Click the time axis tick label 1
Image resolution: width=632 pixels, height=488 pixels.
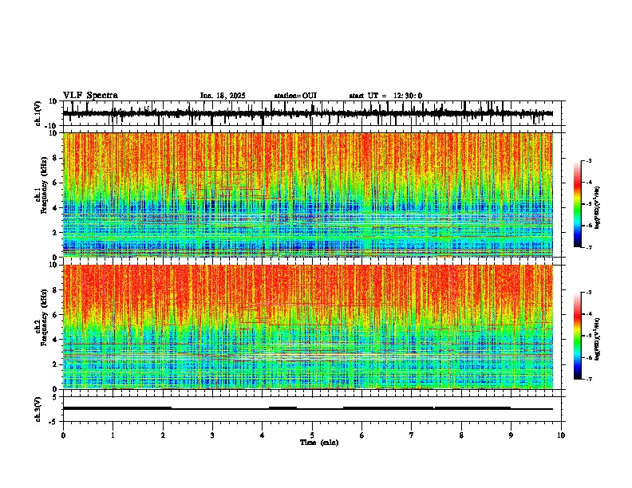click(113, 435)
